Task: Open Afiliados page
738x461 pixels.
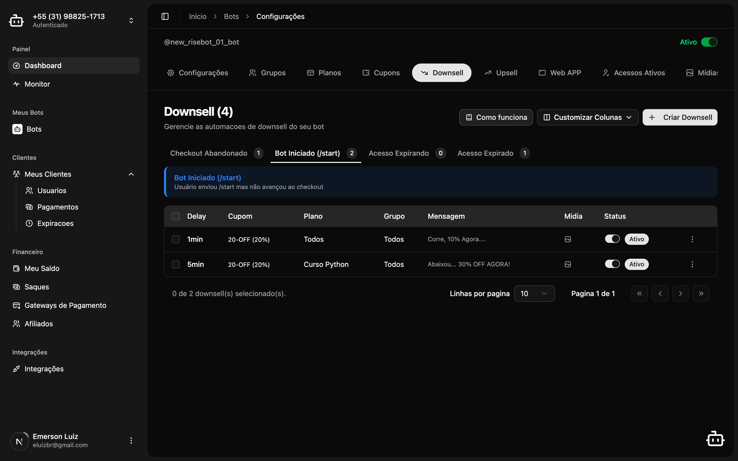Action: pos(74,324)
